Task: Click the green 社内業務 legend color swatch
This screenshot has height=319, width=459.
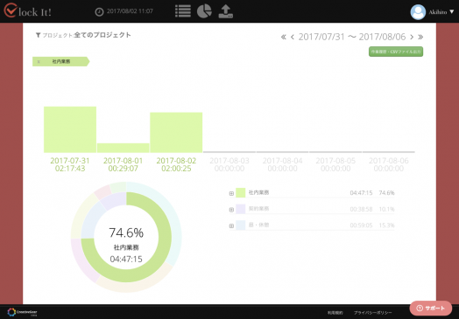Action: coord(240,193)
